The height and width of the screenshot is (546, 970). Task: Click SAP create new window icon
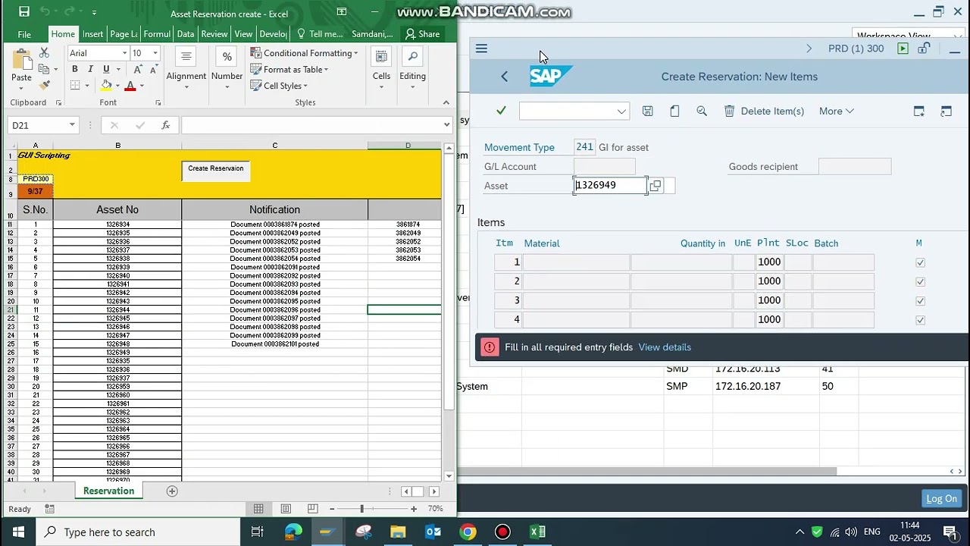[x=918, y=111]
